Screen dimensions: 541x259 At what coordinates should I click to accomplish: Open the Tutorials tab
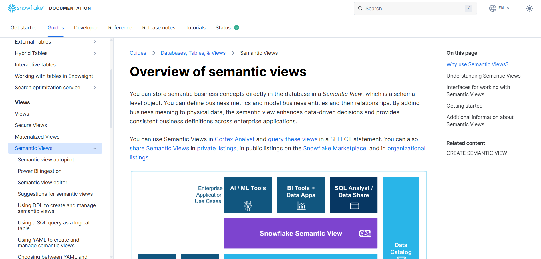[x=195, y=28]
